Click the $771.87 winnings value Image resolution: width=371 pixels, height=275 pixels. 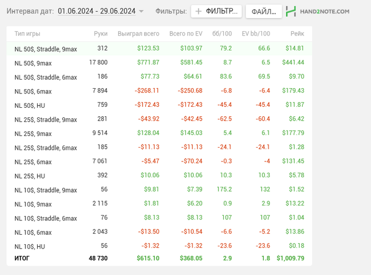(x=148, y=62)
